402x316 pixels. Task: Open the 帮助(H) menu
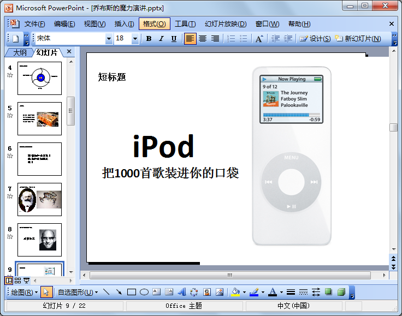tap(299, 24)
